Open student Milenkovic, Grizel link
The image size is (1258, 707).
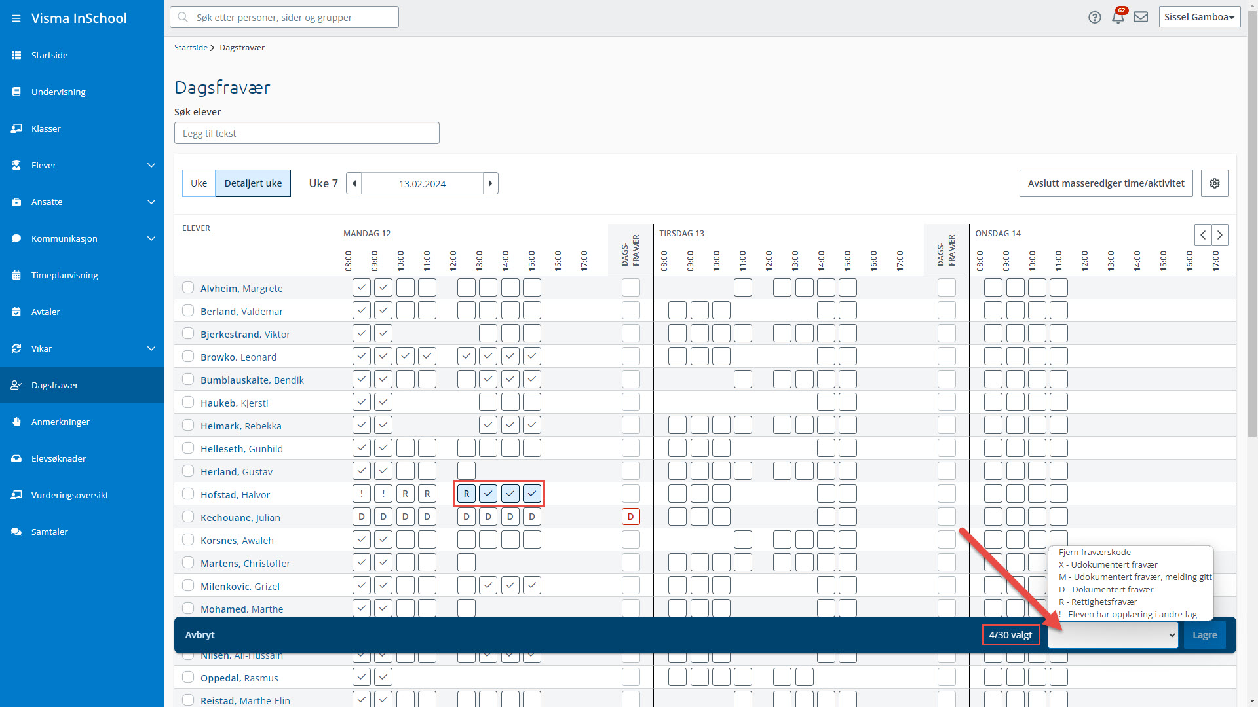pyautogui.click(x=240, y=586)
